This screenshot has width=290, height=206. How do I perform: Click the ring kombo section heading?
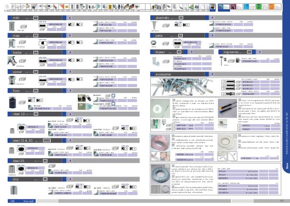(x=231, y=52)
